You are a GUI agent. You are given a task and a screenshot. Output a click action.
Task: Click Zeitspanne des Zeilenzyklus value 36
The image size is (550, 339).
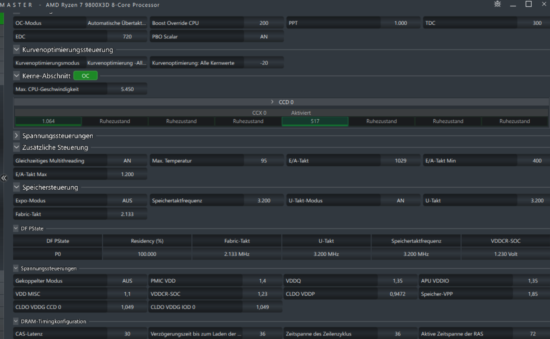pos(397,334)
